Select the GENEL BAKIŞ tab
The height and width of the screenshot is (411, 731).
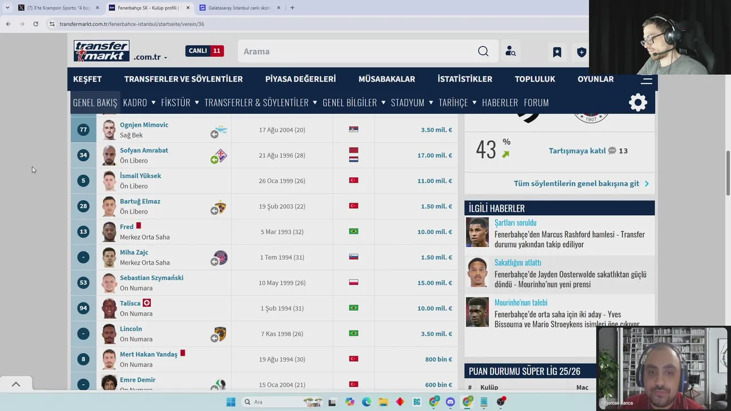(95, 103)
